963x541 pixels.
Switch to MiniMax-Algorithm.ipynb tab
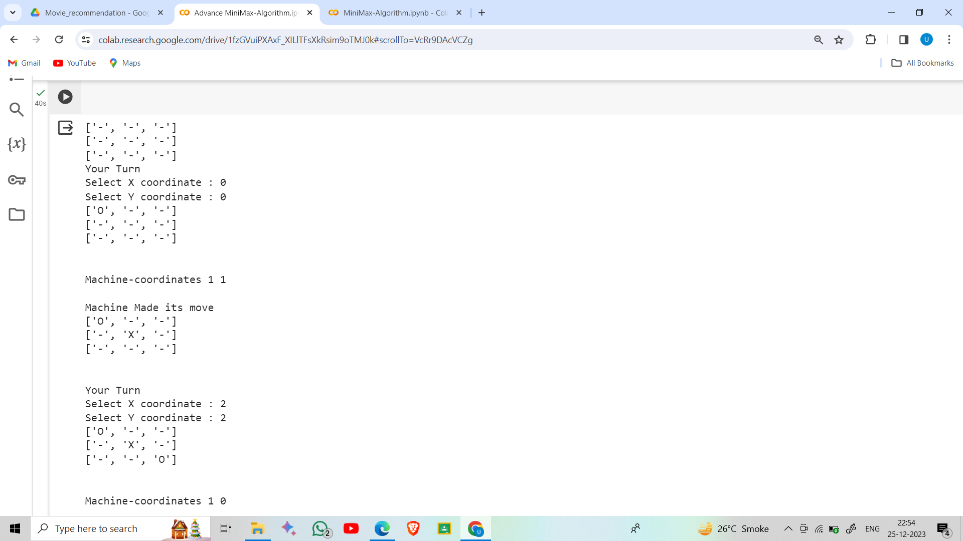(394, 13)
